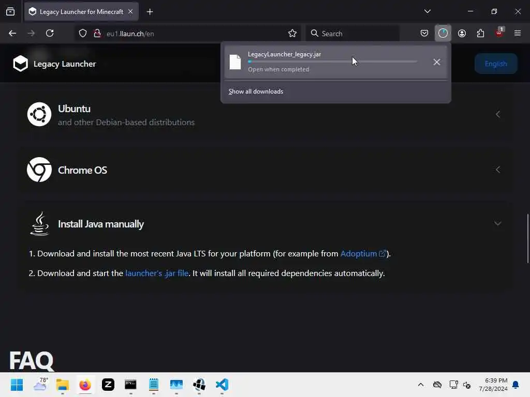
Task: Open a new browser tab
Action: tap(150, 12)
